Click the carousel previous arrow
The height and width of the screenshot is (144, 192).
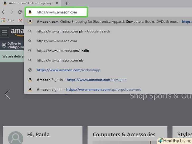coord(7,94)
